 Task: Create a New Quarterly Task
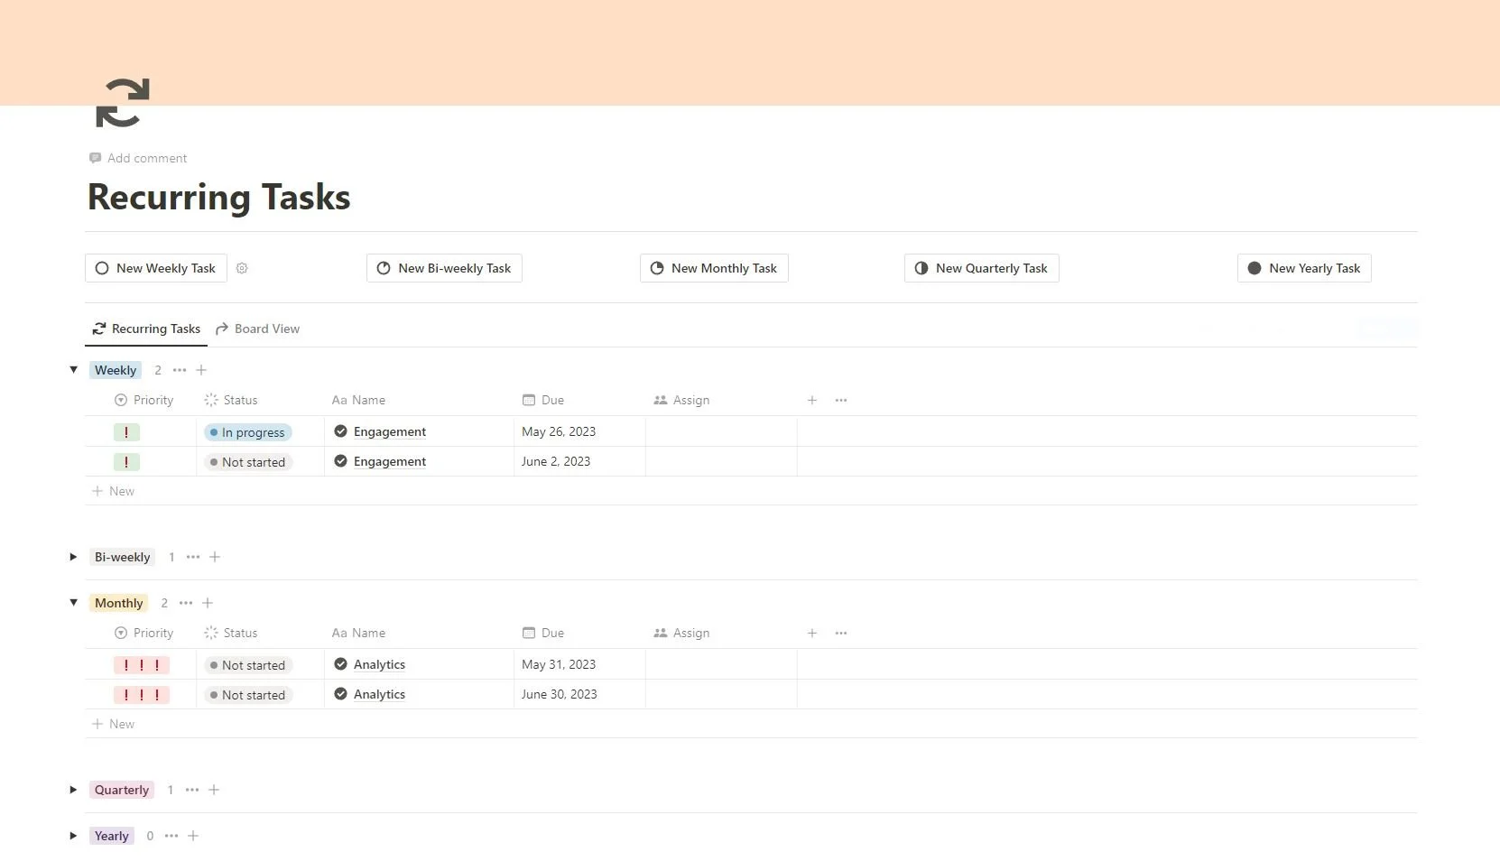(981, 268)
